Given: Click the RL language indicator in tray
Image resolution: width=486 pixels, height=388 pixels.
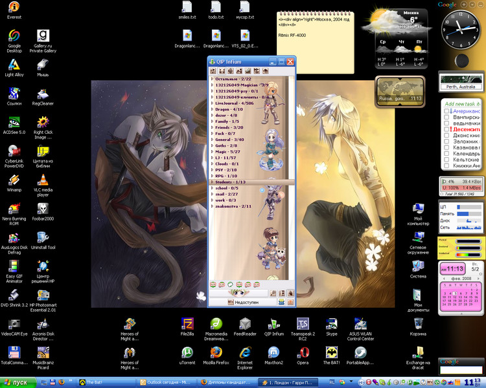Looking at the screenshot, I should (x=332, y=382).
